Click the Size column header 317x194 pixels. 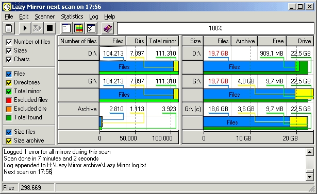193,41
